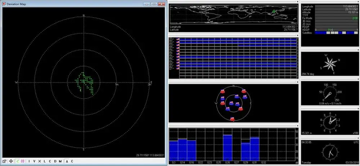Click the L toolbar button
The image size is (360, 166).
coord(45,161)
